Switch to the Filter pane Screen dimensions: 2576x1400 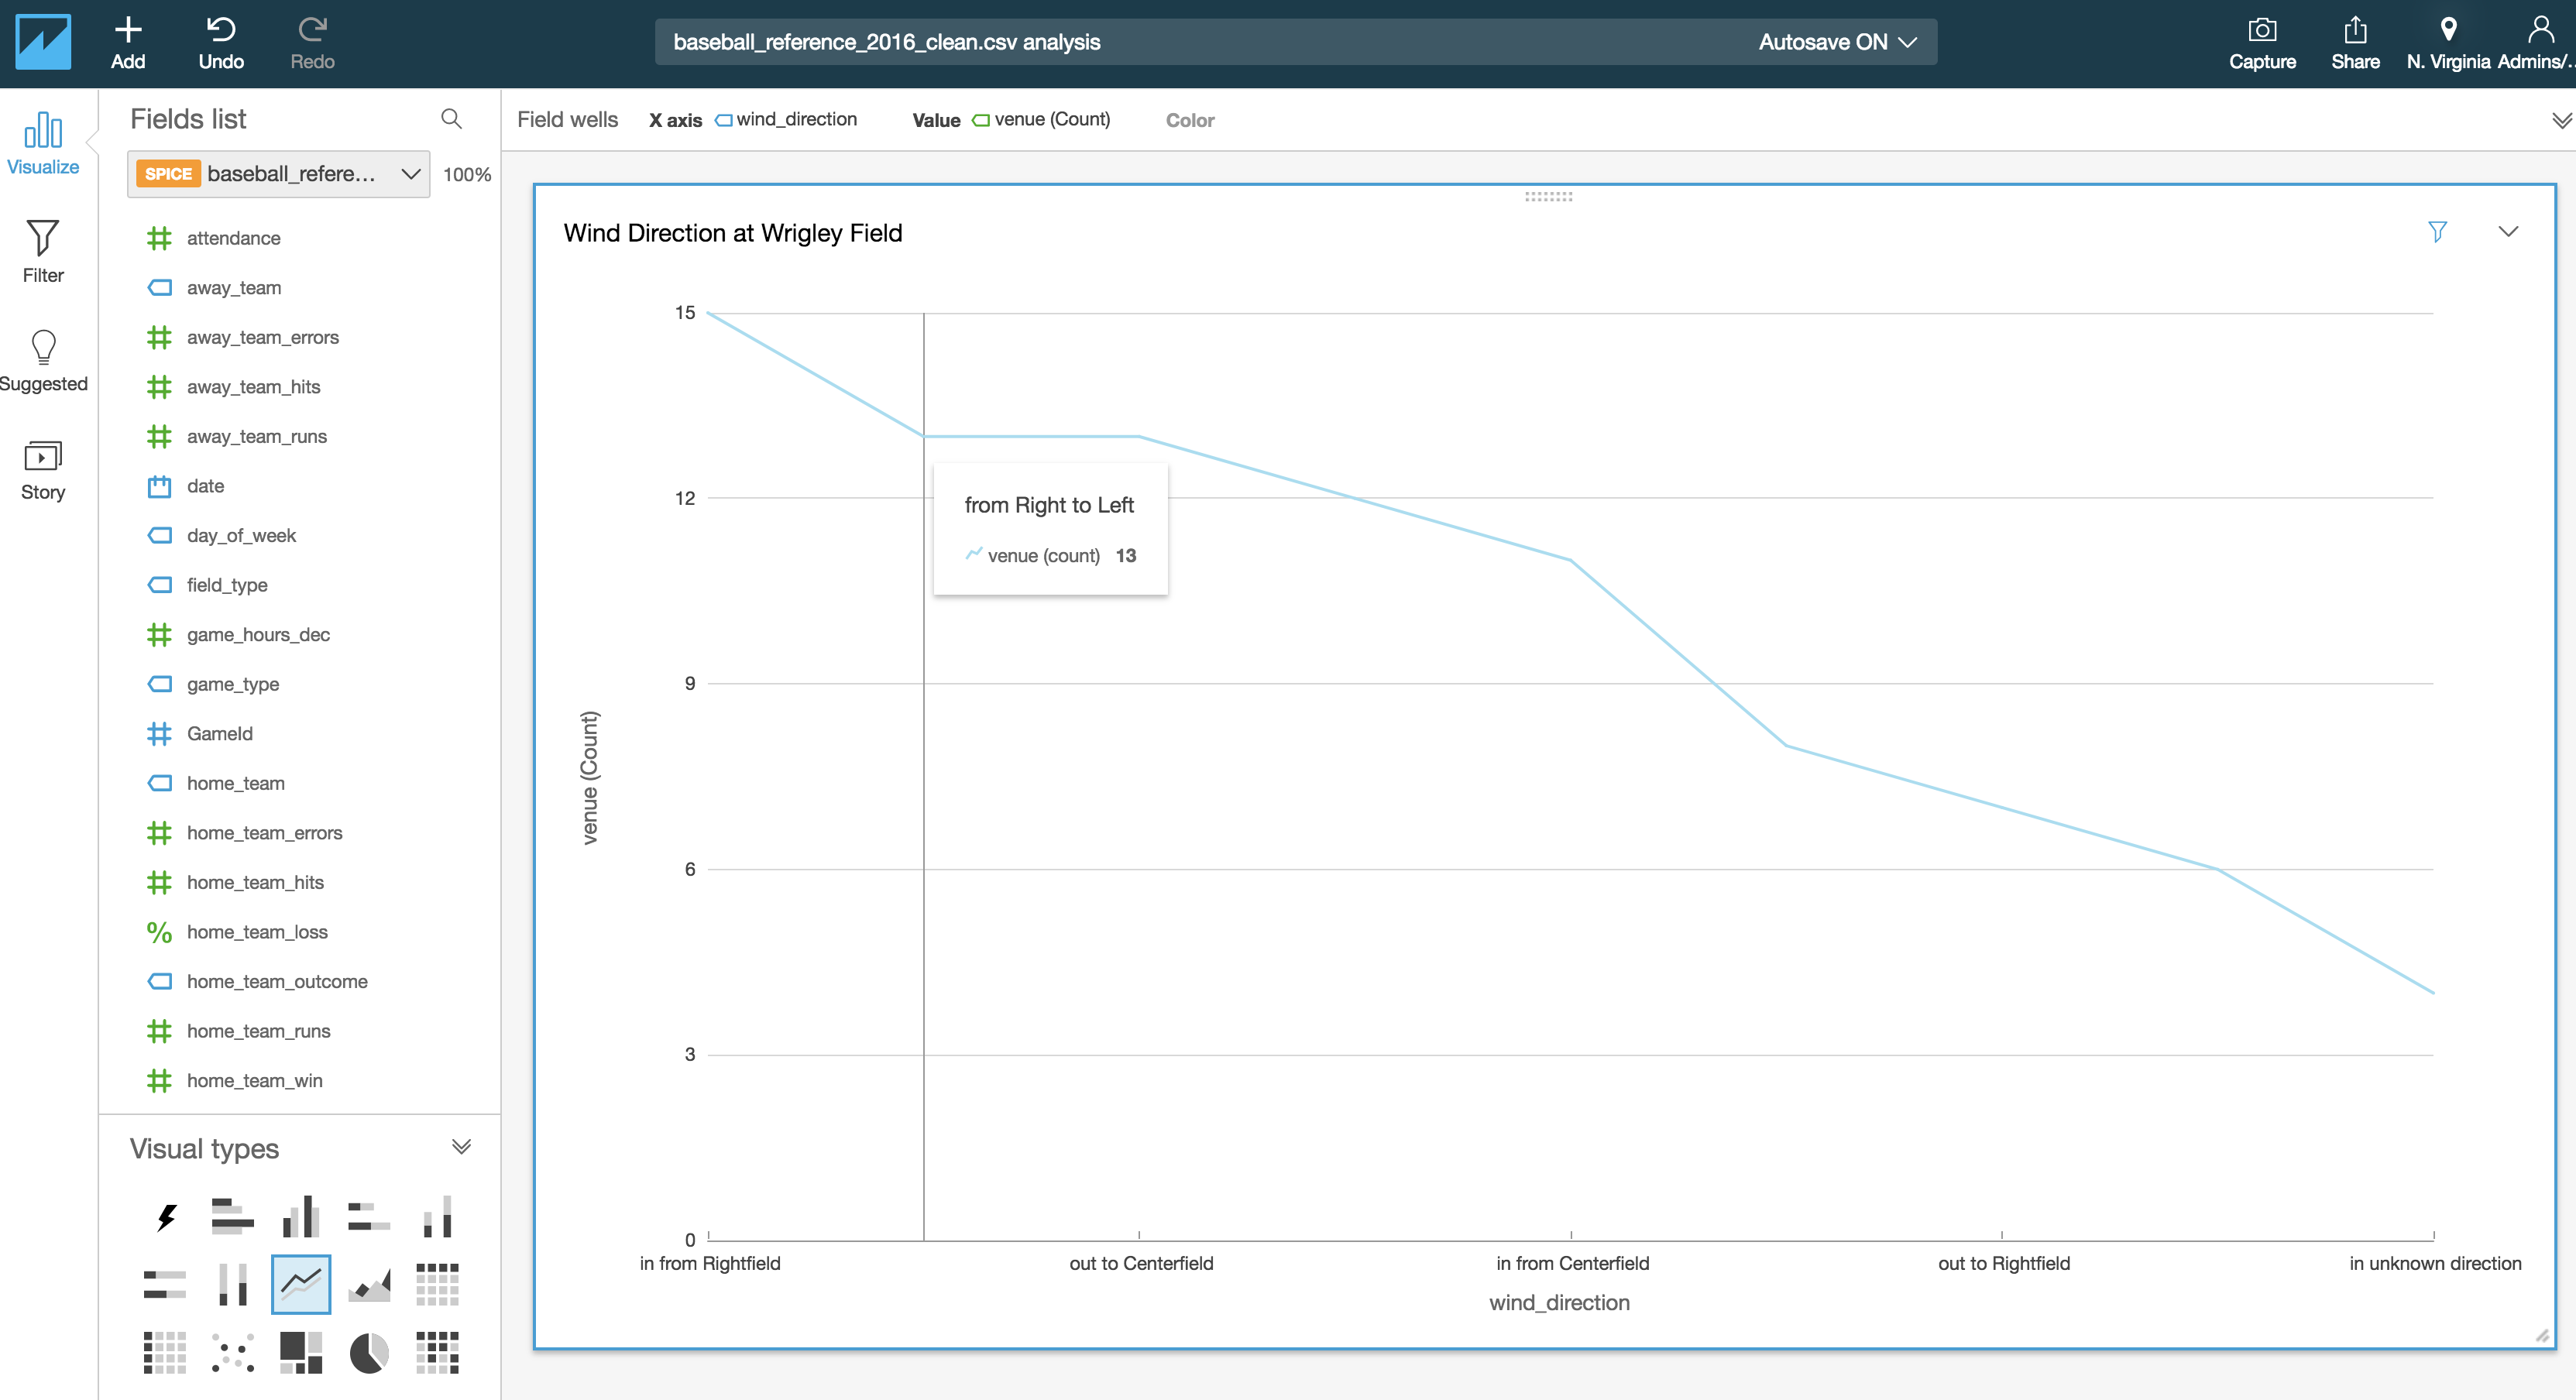(43, 252)
